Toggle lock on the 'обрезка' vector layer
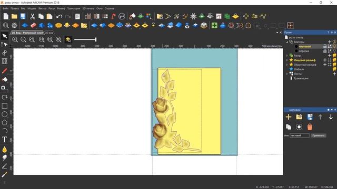 (x=325, y=51)
